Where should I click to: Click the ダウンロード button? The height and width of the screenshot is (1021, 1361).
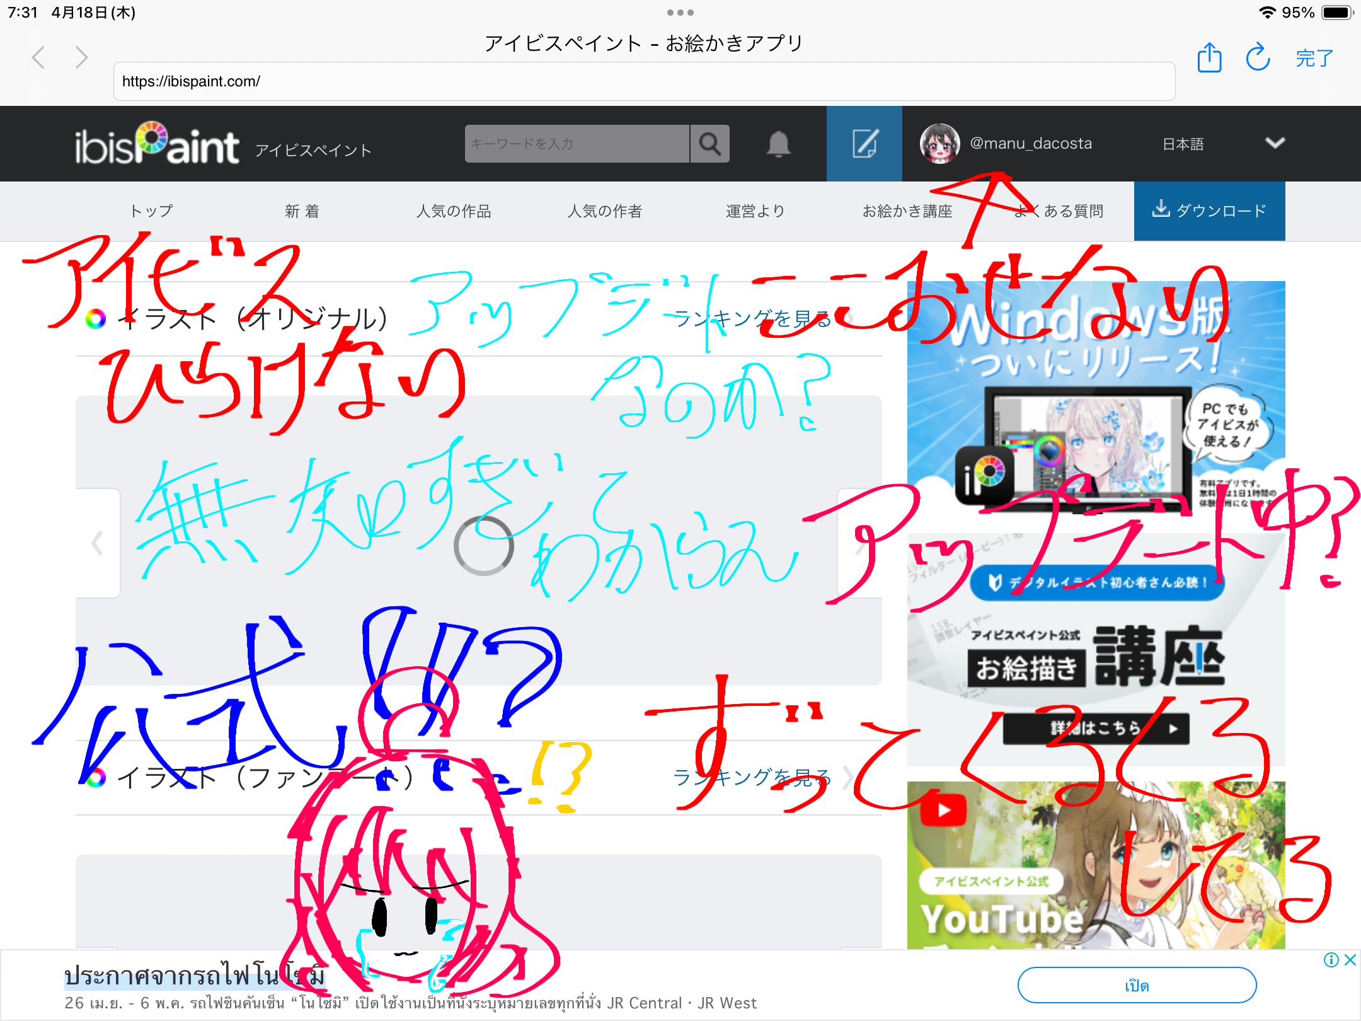(1209, 211)
